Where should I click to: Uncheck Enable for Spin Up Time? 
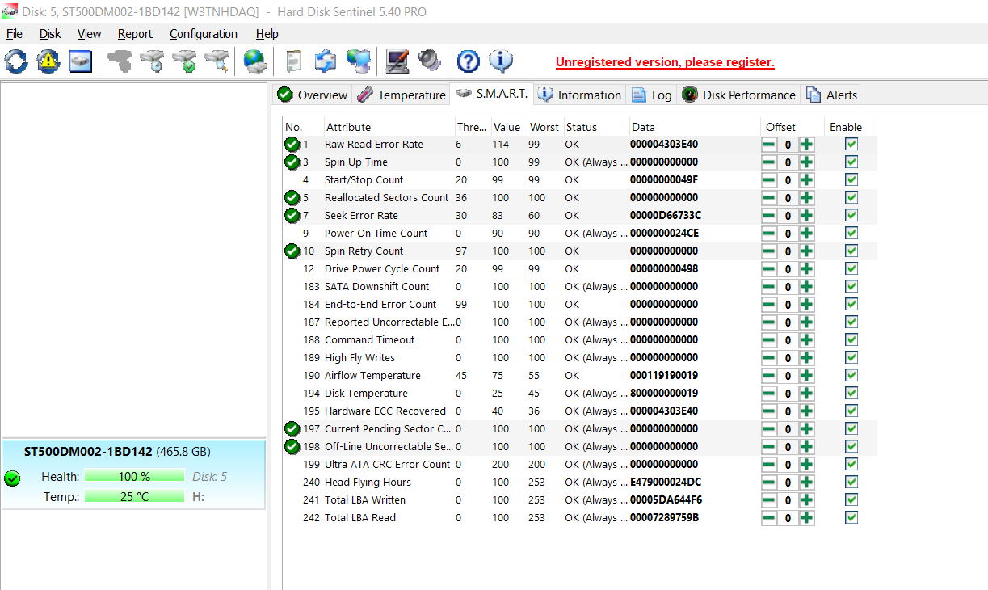(851, 162)
